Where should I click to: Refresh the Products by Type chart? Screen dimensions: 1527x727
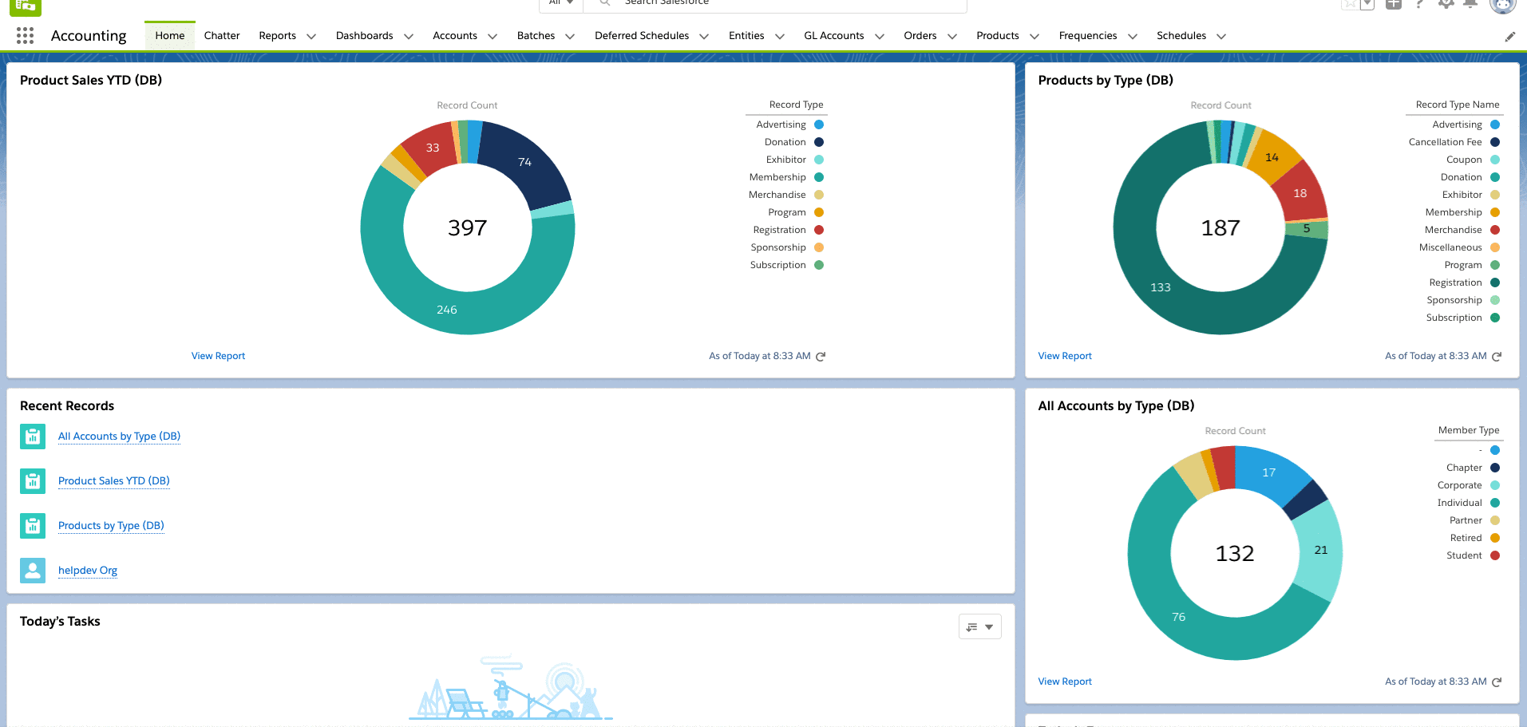tap(1497, 357)
